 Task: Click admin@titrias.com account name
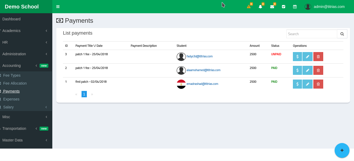coord(329,7)
